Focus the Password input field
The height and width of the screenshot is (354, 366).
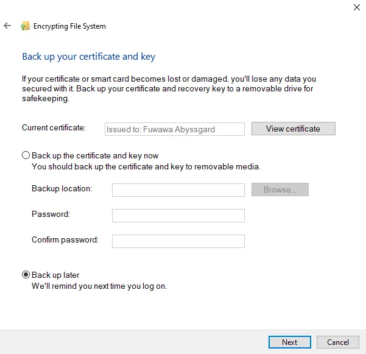coord(178,216)
